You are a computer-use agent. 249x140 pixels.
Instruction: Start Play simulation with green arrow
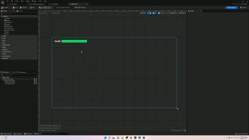coord(40,7)
